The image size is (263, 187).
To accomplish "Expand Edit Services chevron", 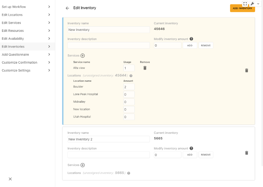I will 49,23.
